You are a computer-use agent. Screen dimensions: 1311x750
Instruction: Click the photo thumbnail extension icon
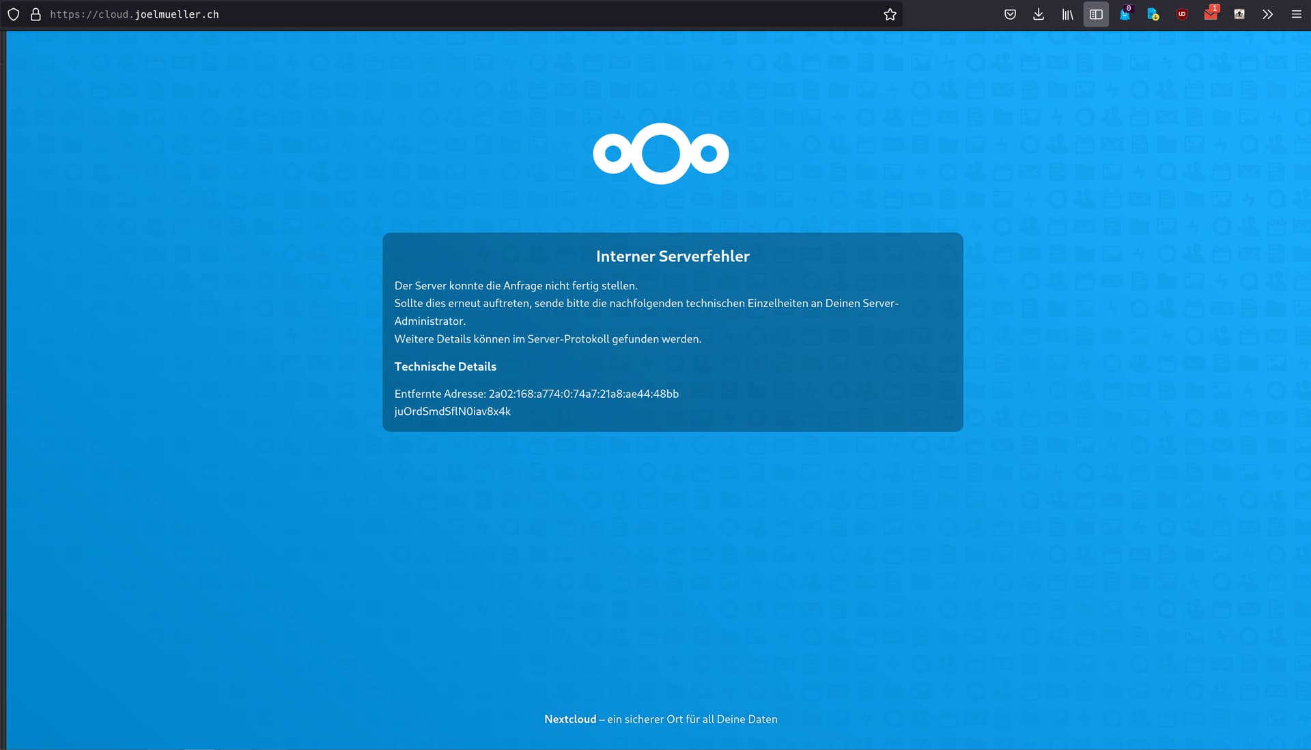[x=1239, y=14]
